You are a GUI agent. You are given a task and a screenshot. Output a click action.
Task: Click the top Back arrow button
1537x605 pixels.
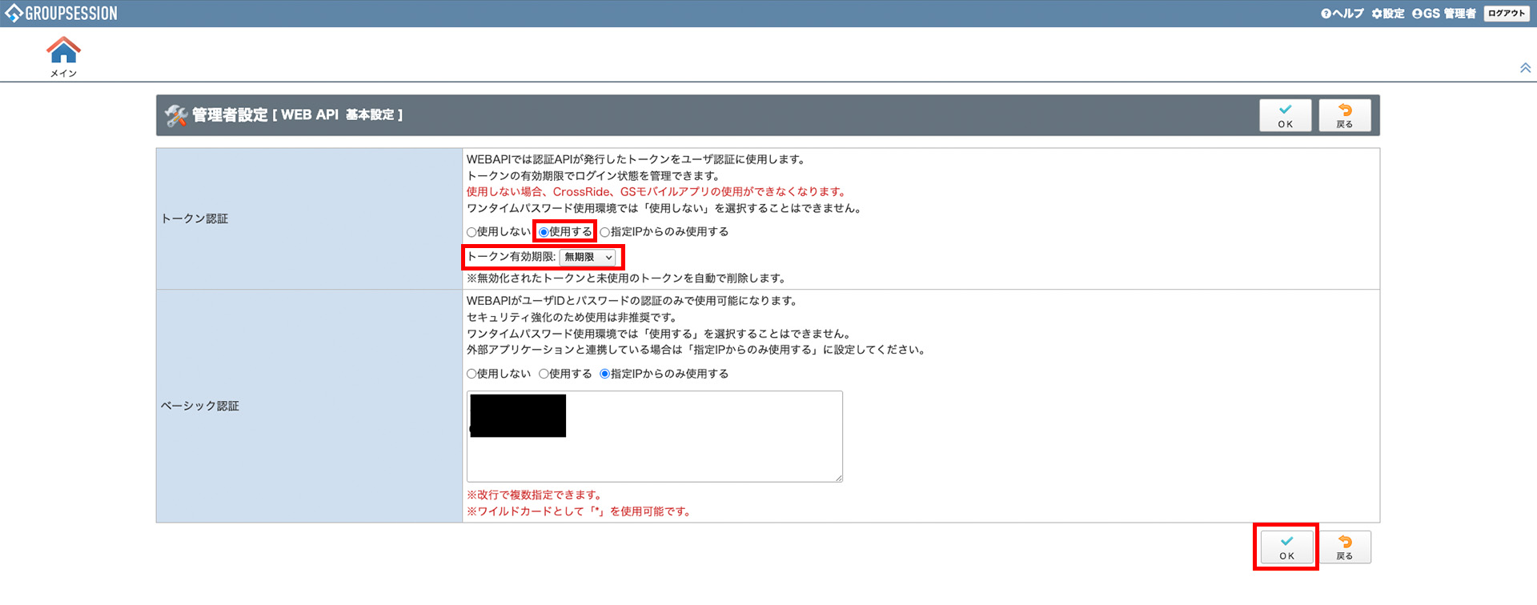pyautogui.click(x=1344, y=115)
